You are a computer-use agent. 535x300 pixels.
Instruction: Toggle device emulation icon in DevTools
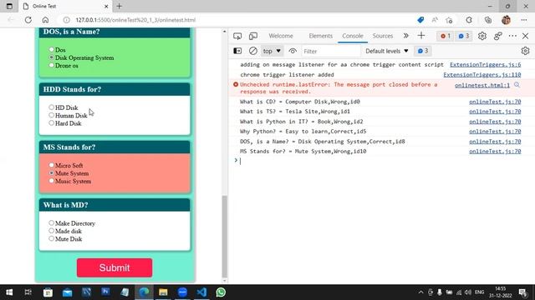(x=253, y=36)
